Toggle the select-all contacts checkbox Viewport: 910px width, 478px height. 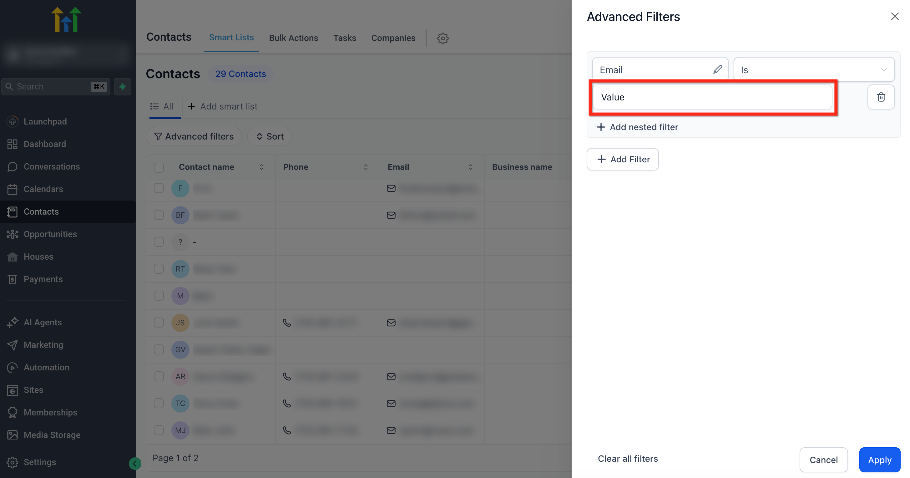(x=159, y=167)
